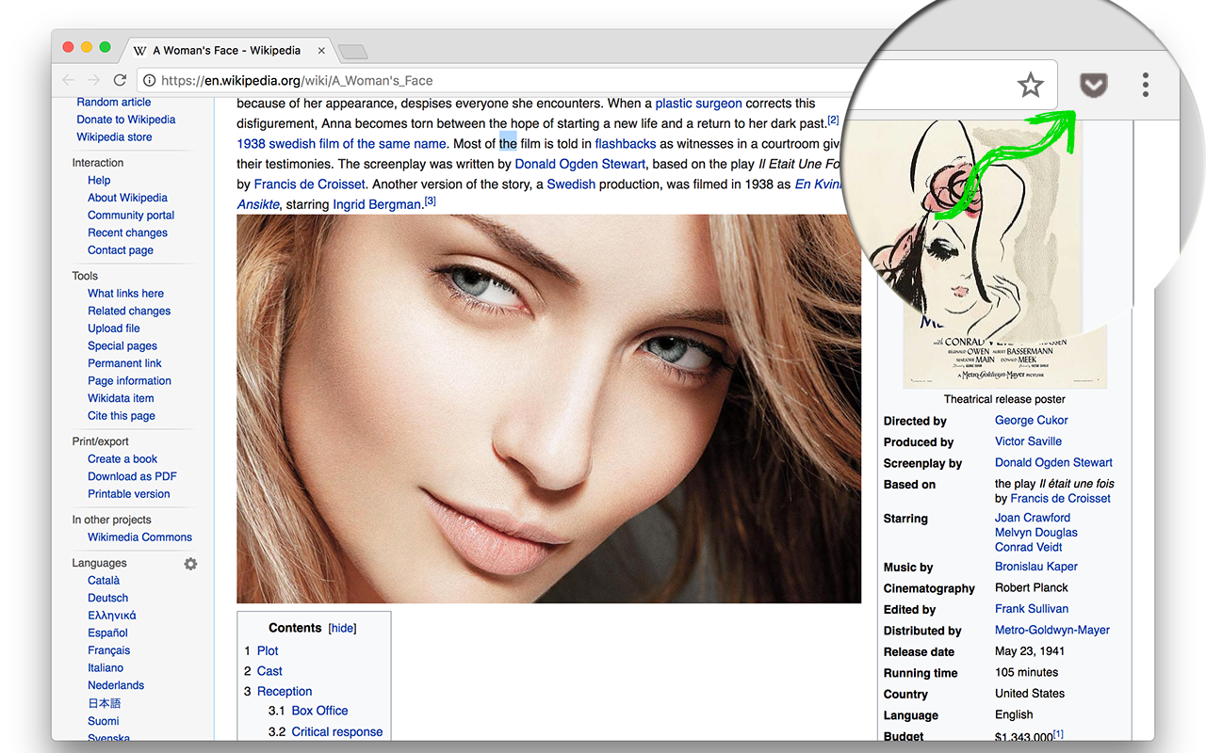Click What links here
The image size is (1206, 753).
(125, 293)
